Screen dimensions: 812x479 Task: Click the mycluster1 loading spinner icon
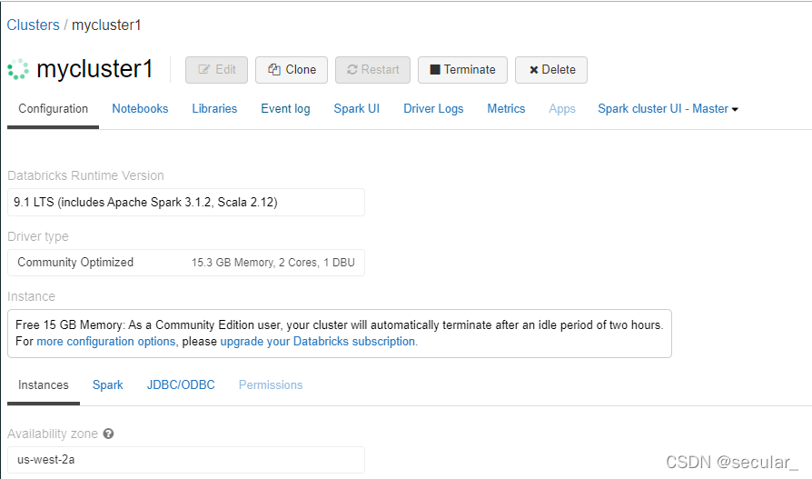(18, 69)
